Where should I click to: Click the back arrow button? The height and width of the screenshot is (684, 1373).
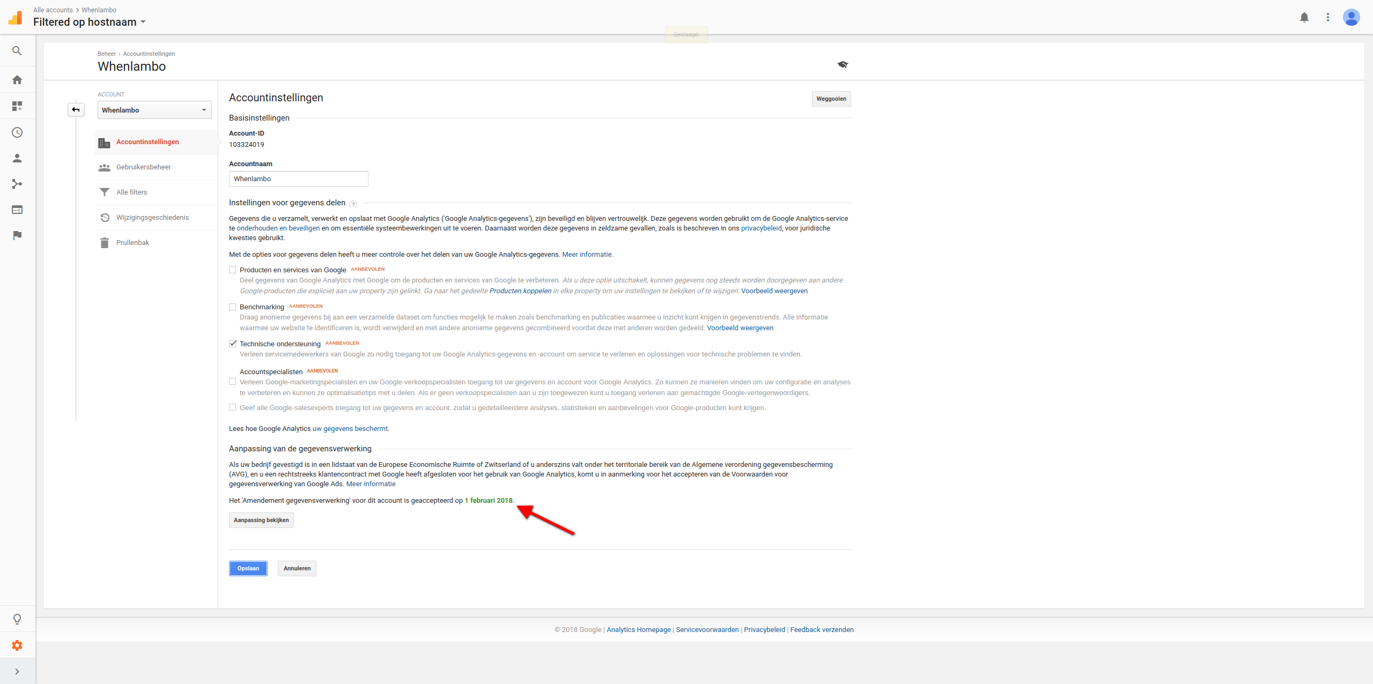pyautogui.click(x=76, y=110)
